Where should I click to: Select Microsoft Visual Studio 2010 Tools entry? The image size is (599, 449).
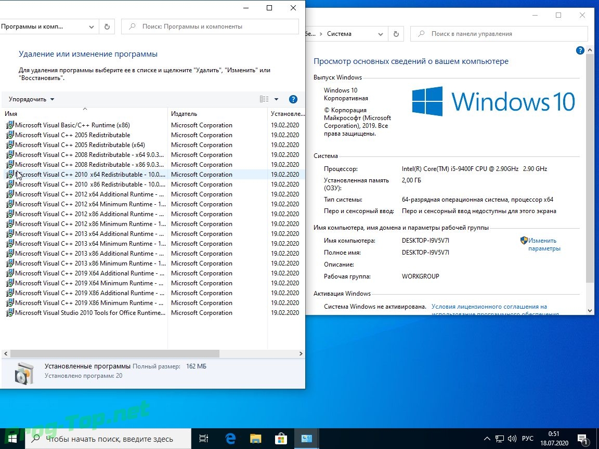[x=89, y=313]
